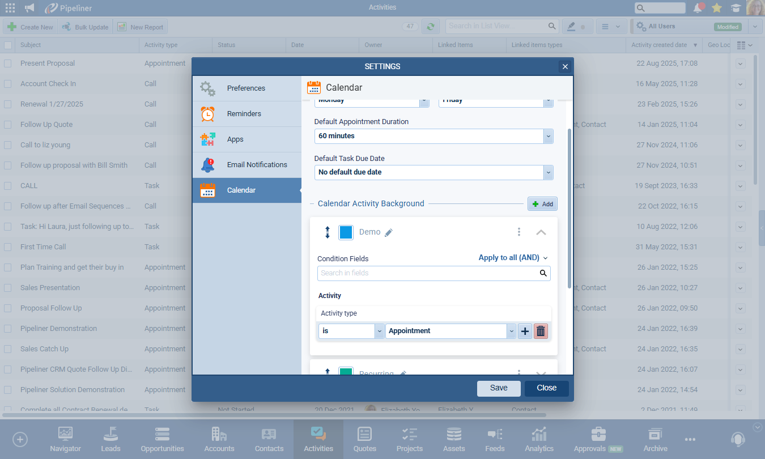This screenshot has width=765, height=459.
Task: Collapse the Demo rule section
Action: (541, 232)
